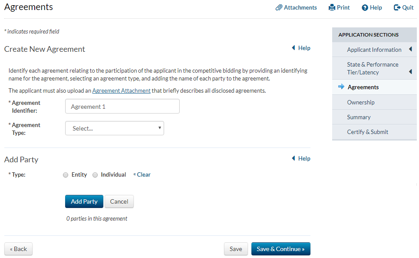The width and height of the screenshot is (419, 258).
Task: Click the Clear link for party type
Action: [143, 175]
